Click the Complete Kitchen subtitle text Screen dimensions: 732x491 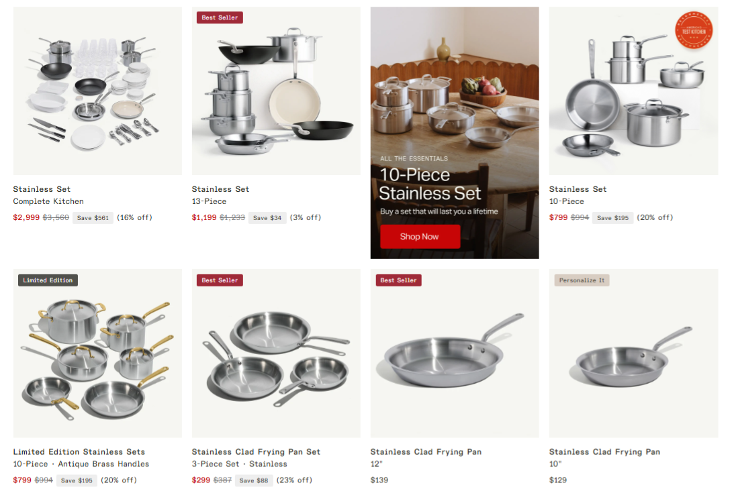[48, 201]
